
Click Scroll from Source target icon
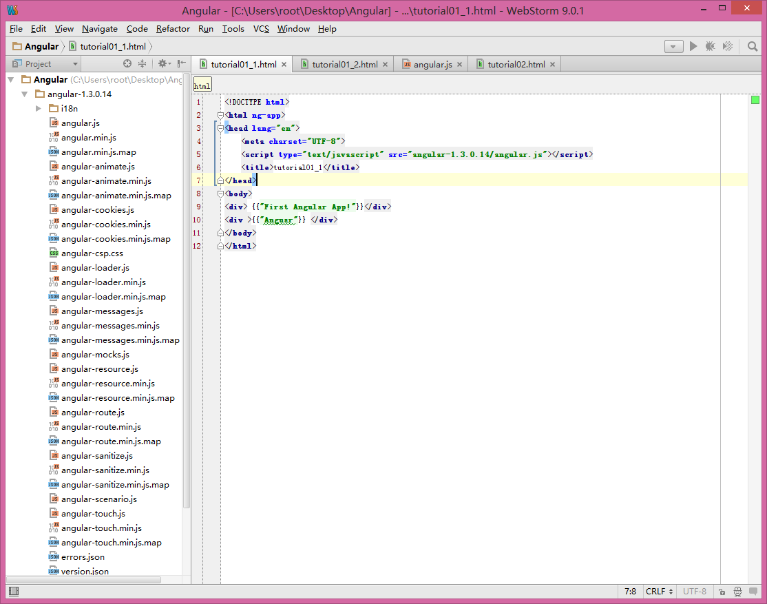127,64
